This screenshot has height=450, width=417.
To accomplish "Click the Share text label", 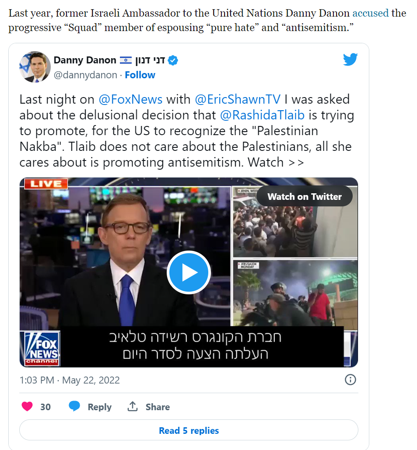I will (x=158, y=407).
